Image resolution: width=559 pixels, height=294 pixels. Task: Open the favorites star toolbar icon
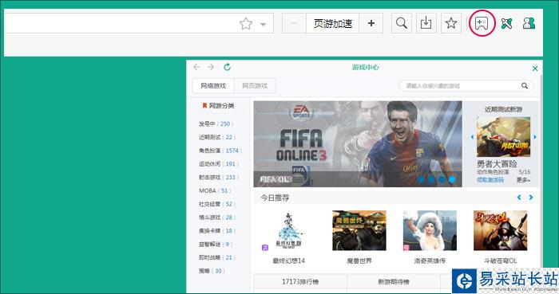[451, 23]
